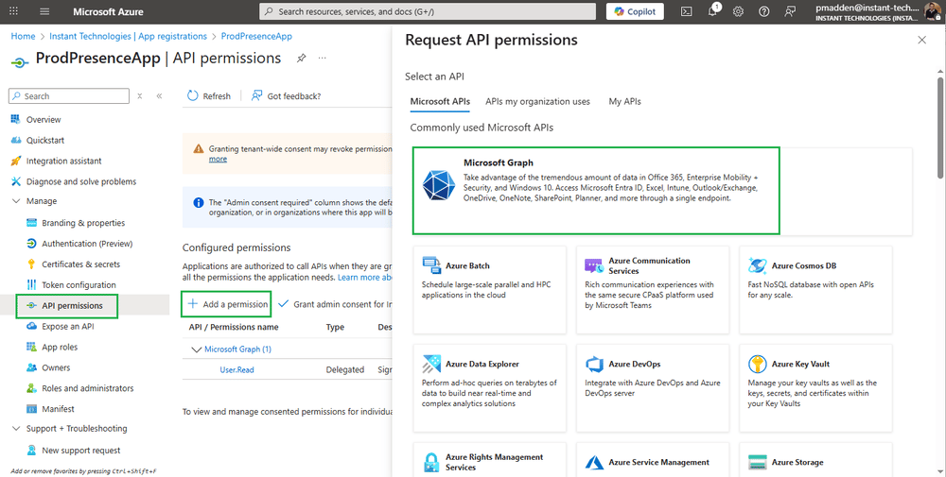This screenshot has height=477, width=946.
Task: Collapse Support + Troubleshooting section
Action: click(x=16, y=429)
